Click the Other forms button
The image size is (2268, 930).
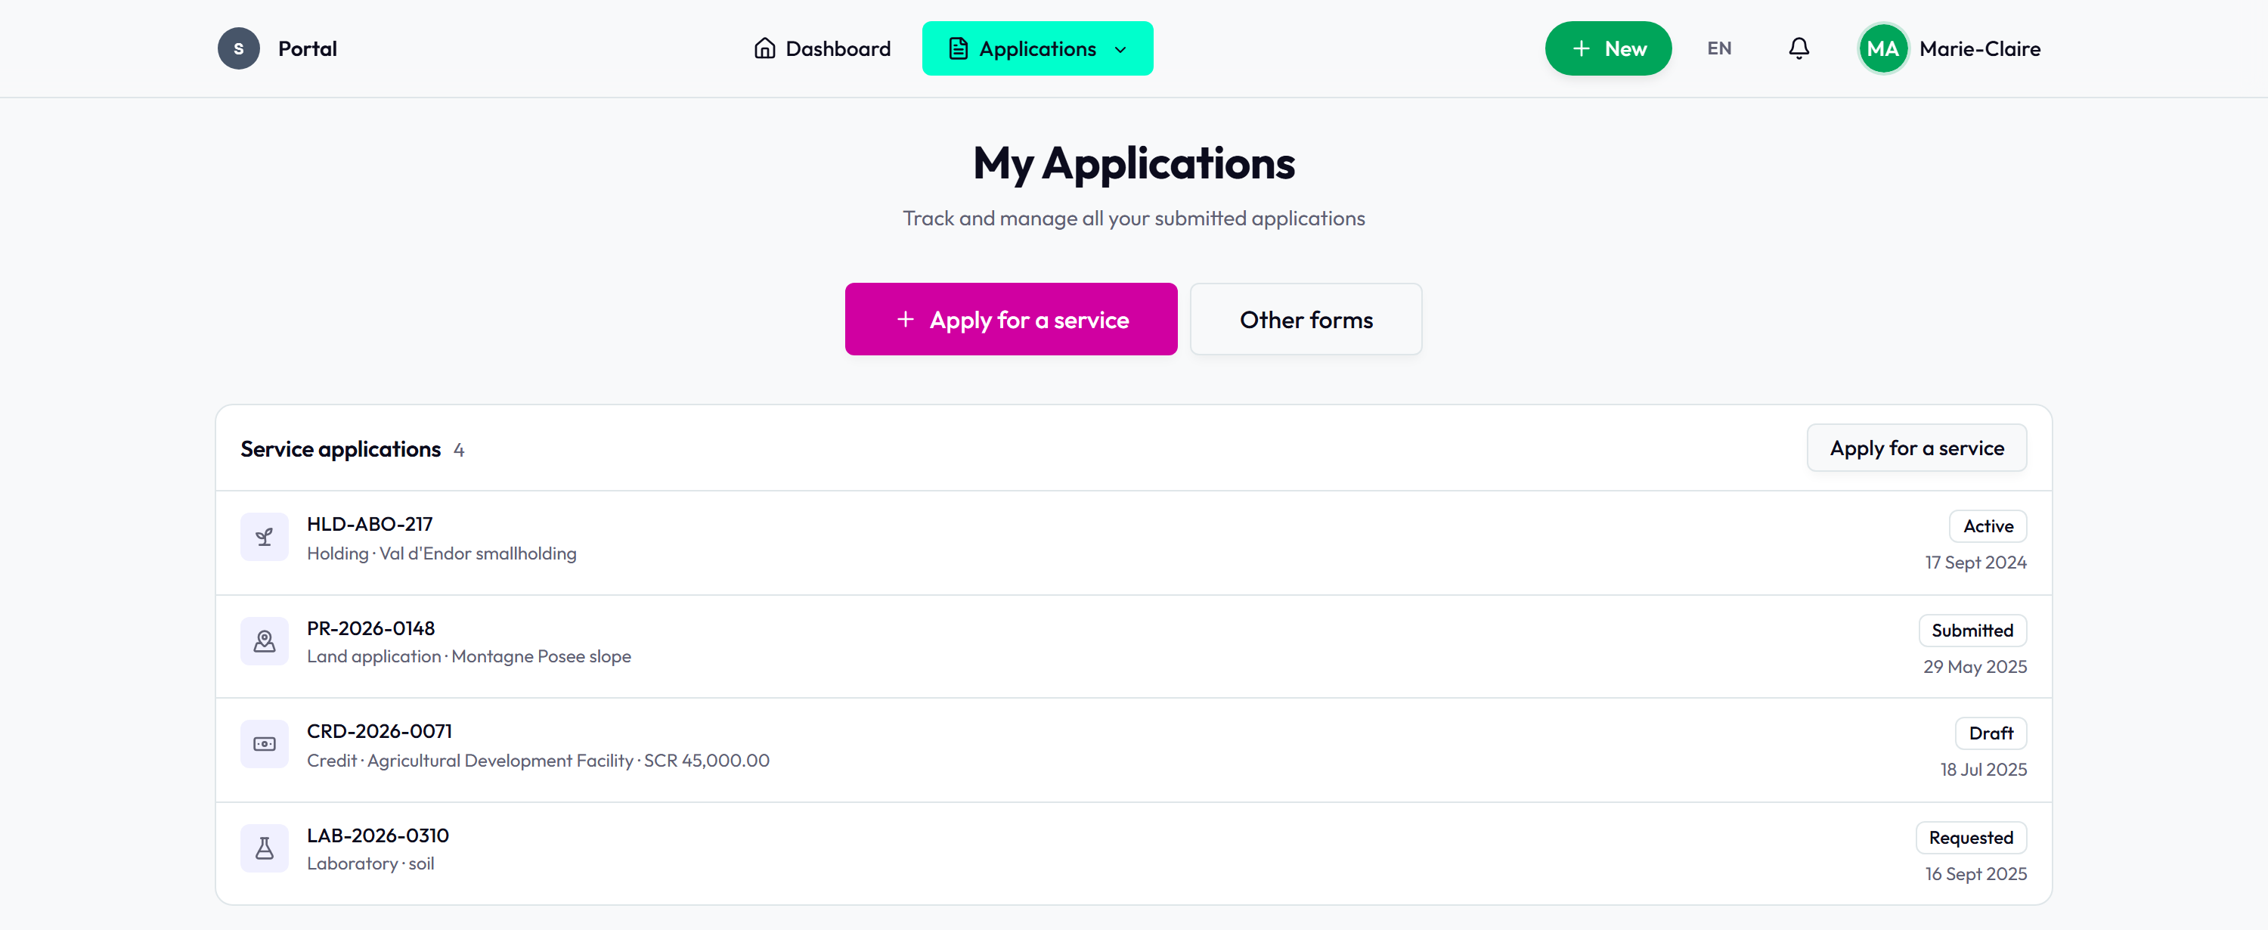pos(1306,319)
